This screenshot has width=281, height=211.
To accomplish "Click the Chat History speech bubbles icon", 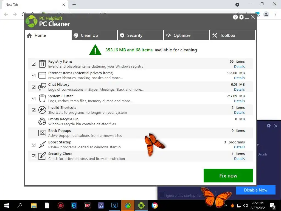I will click(x=42, y=87).
